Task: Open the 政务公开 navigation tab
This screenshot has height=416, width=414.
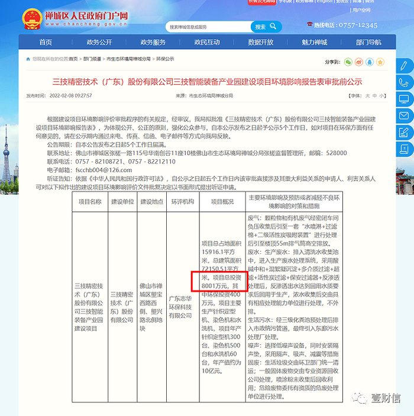Action: point(99,42)
